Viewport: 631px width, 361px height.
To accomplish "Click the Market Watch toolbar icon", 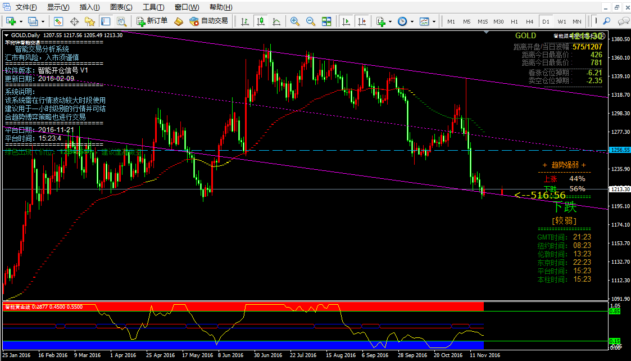I will click(x=58, y=21).
